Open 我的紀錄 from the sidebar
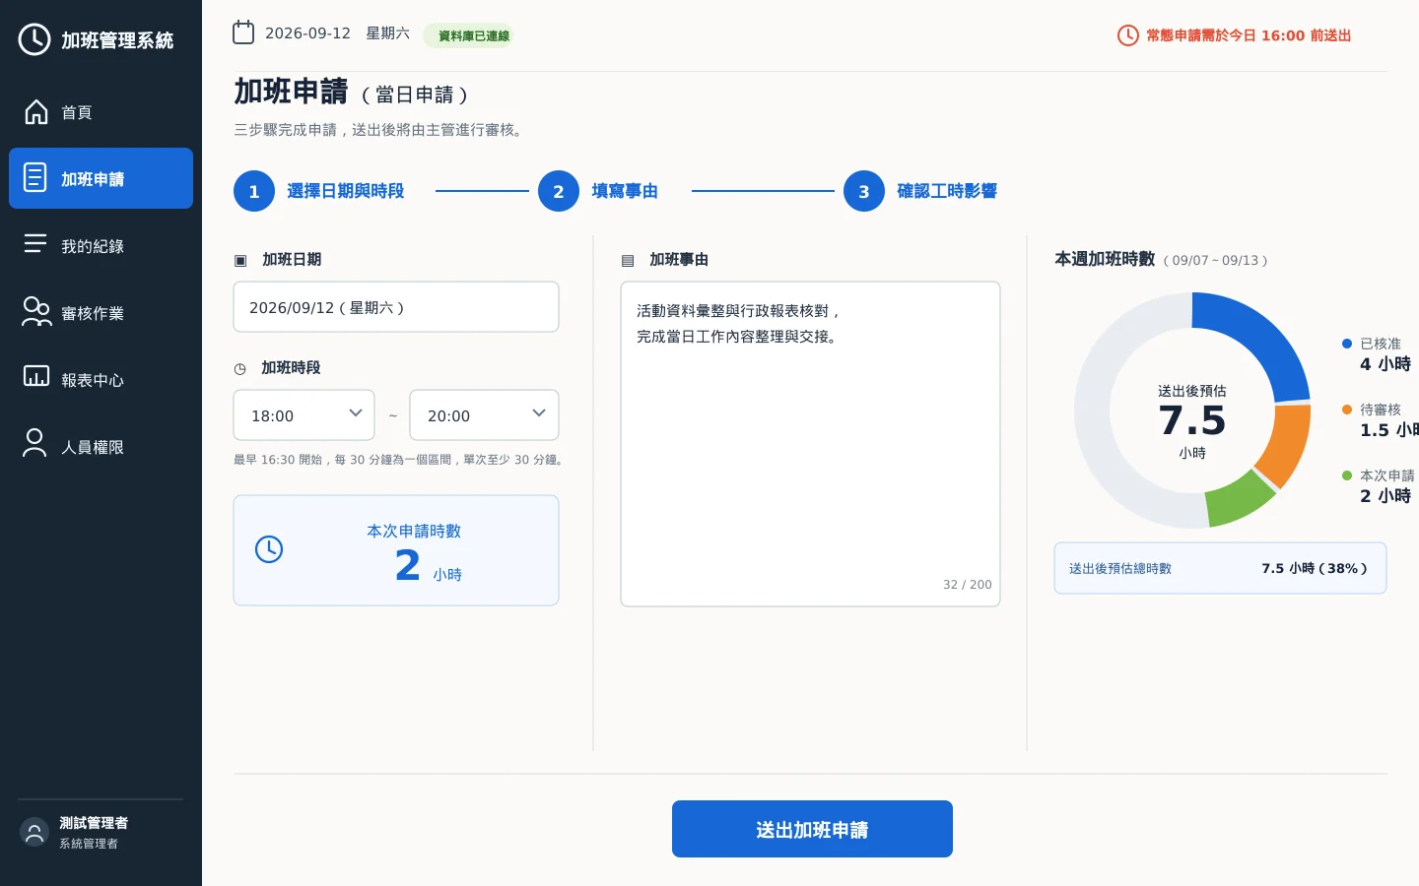The image size is (1419, 886). [101, 245]
